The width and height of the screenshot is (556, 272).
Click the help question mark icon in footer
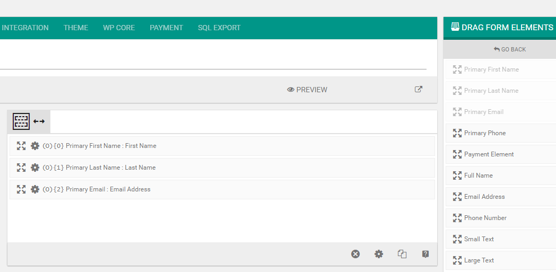tap(425, 254)
